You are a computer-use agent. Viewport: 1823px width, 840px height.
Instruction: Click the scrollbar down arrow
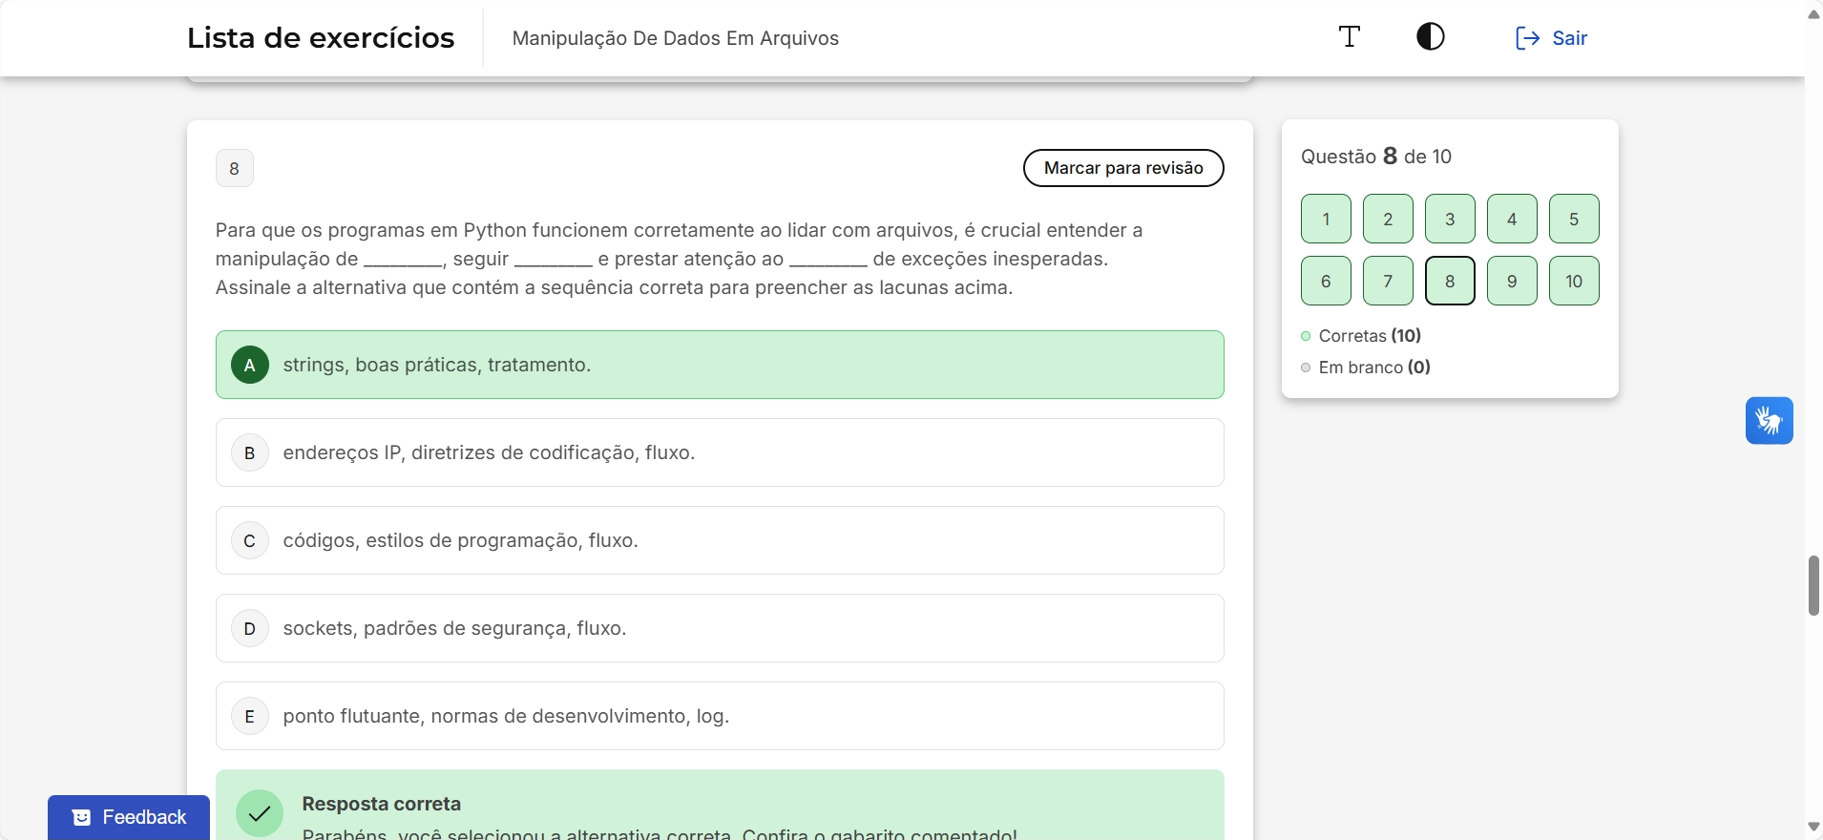pyautogui.click(x=1813, y=827)
